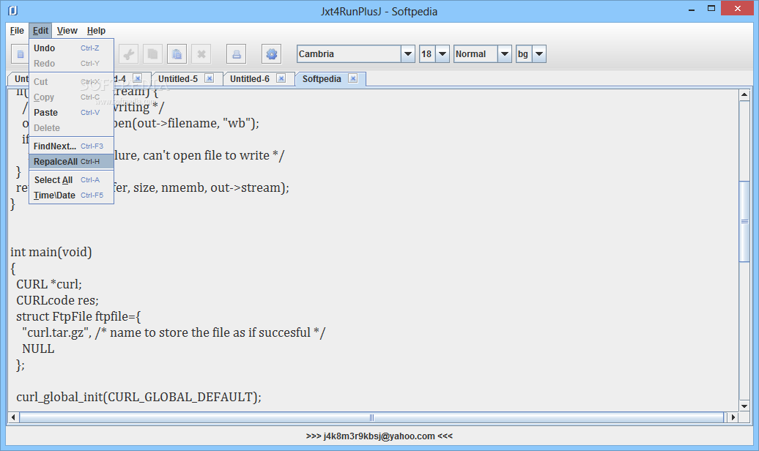Click the Paste toolbar icon
759x451 pixels.
(x=177, y=53)
